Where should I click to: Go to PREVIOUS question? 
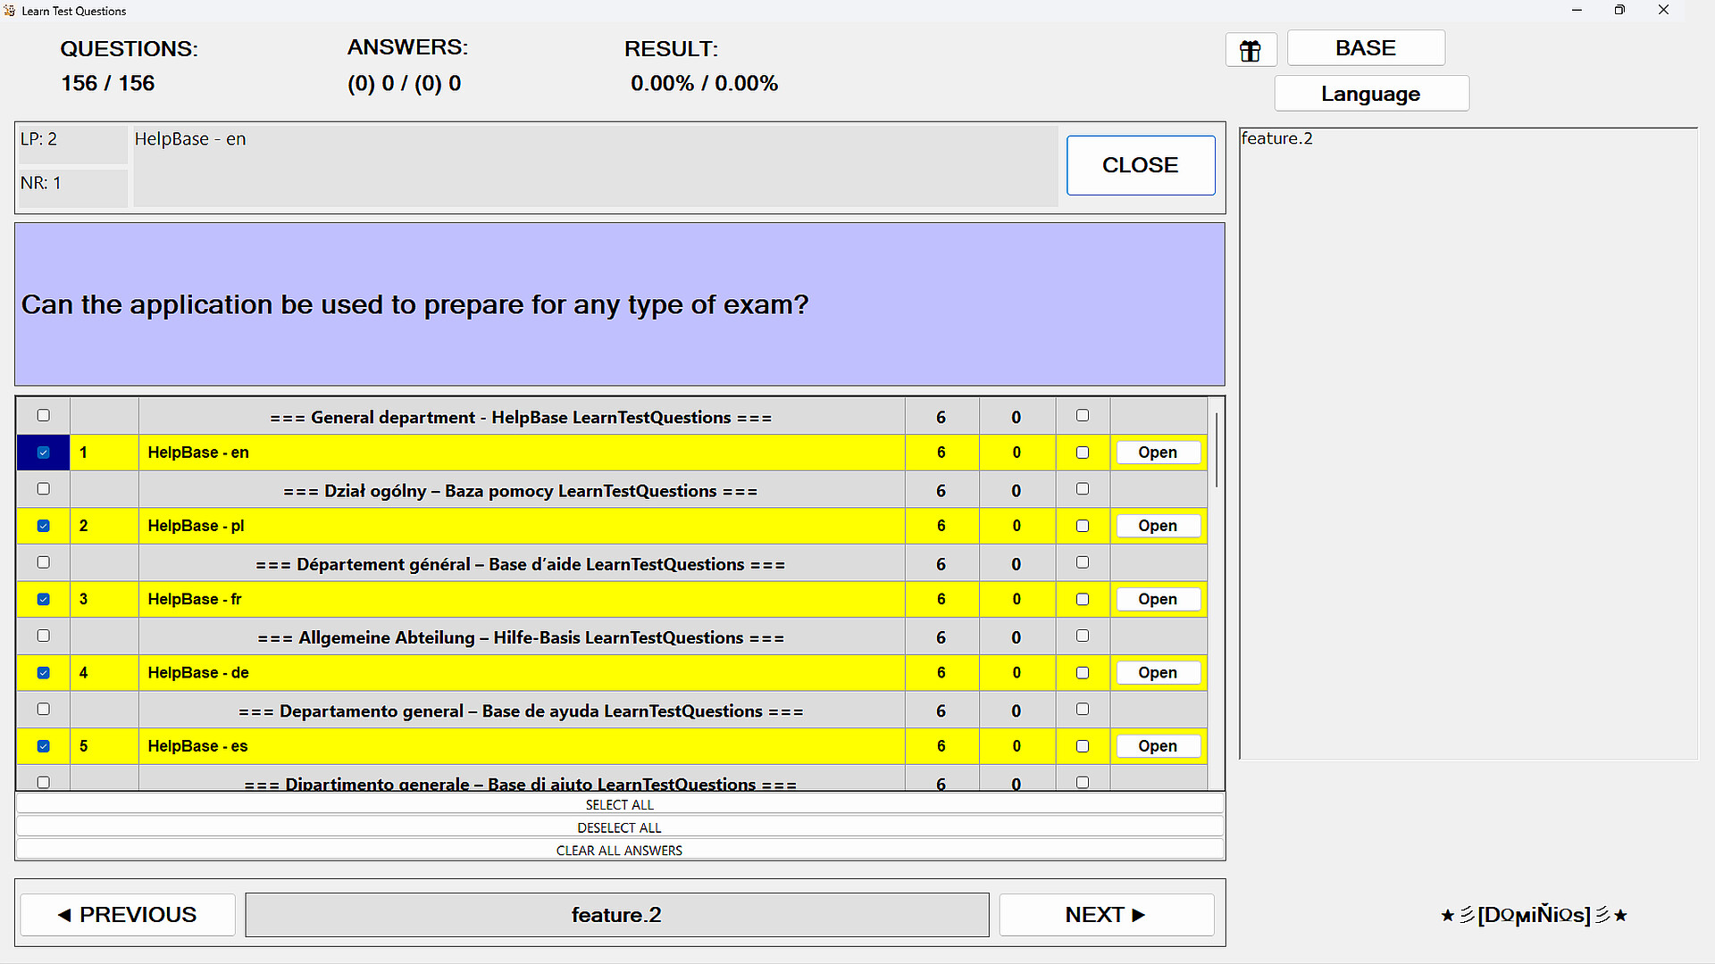click(127, 915)
